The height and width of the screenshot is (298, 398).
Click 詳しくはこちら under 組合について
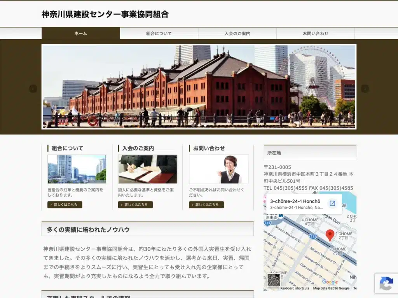coord(65,205)
